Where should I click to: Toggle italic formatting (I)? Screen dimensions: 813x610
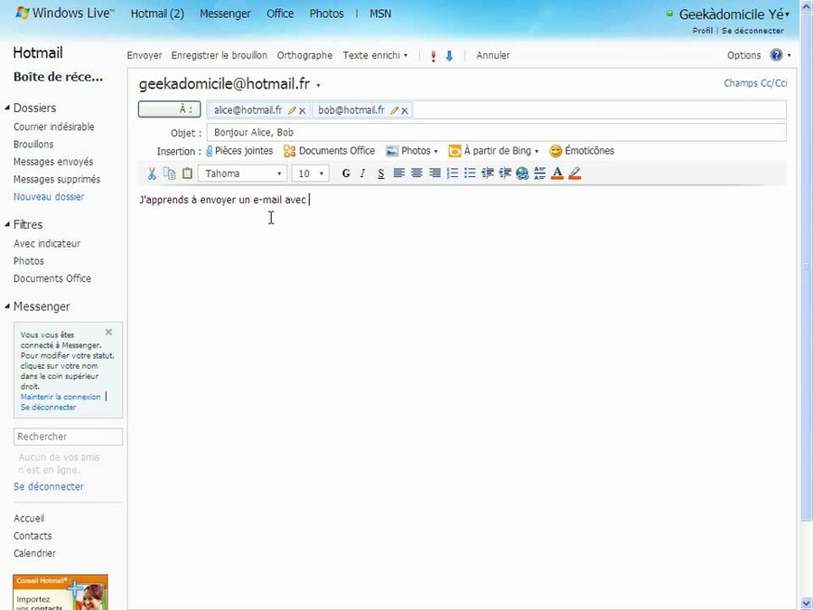tap(363, 174)
